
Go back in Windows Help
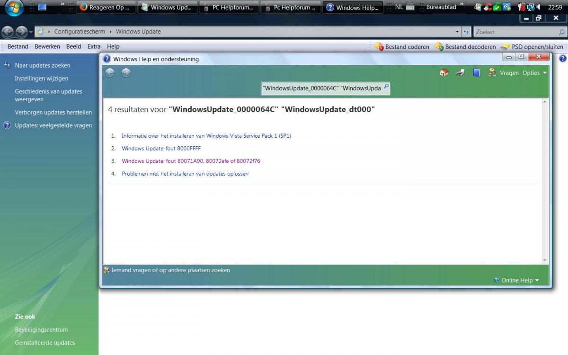[x=110, y=73]
